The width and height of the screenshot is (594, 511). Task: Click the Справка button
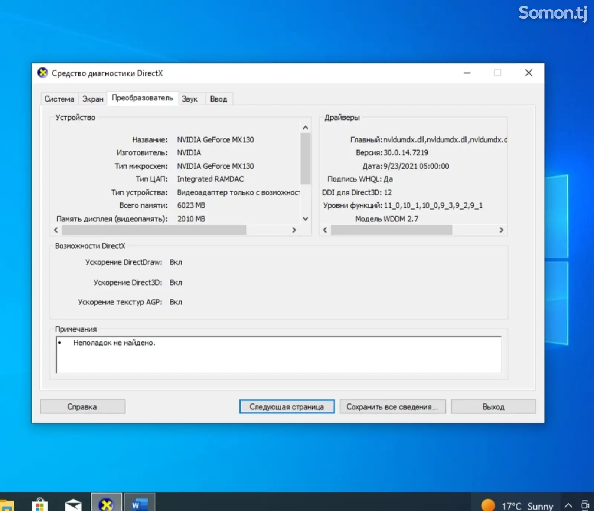click(x=82, y=406)
